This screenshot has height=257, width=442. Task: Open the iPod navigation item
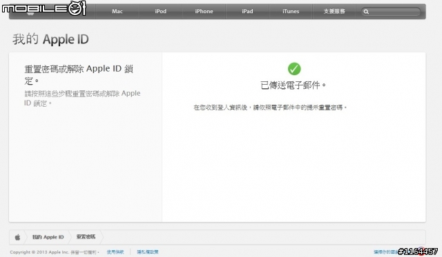tap(160, 11)
